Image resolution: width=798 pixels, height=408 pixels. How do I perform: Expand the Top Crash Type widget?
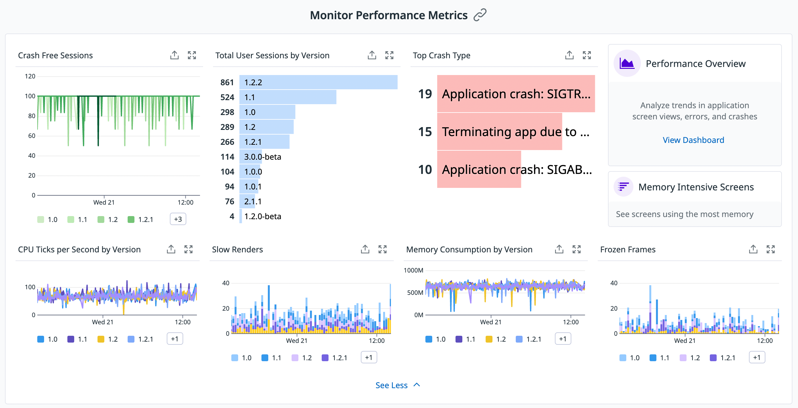coord(587,55)
